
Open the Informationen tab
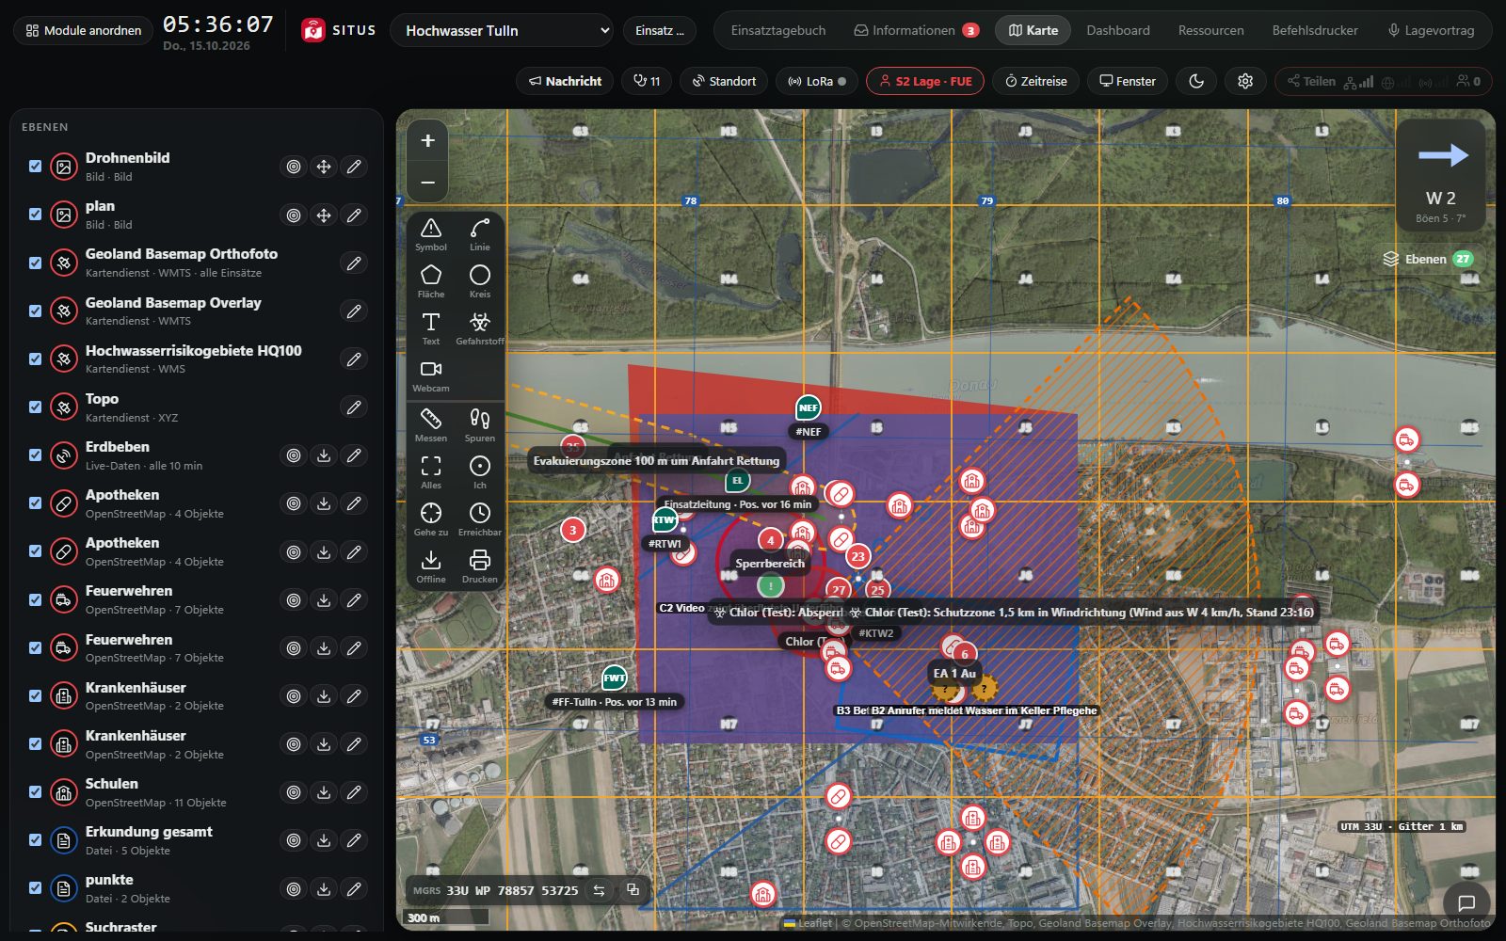coord(916,30)
